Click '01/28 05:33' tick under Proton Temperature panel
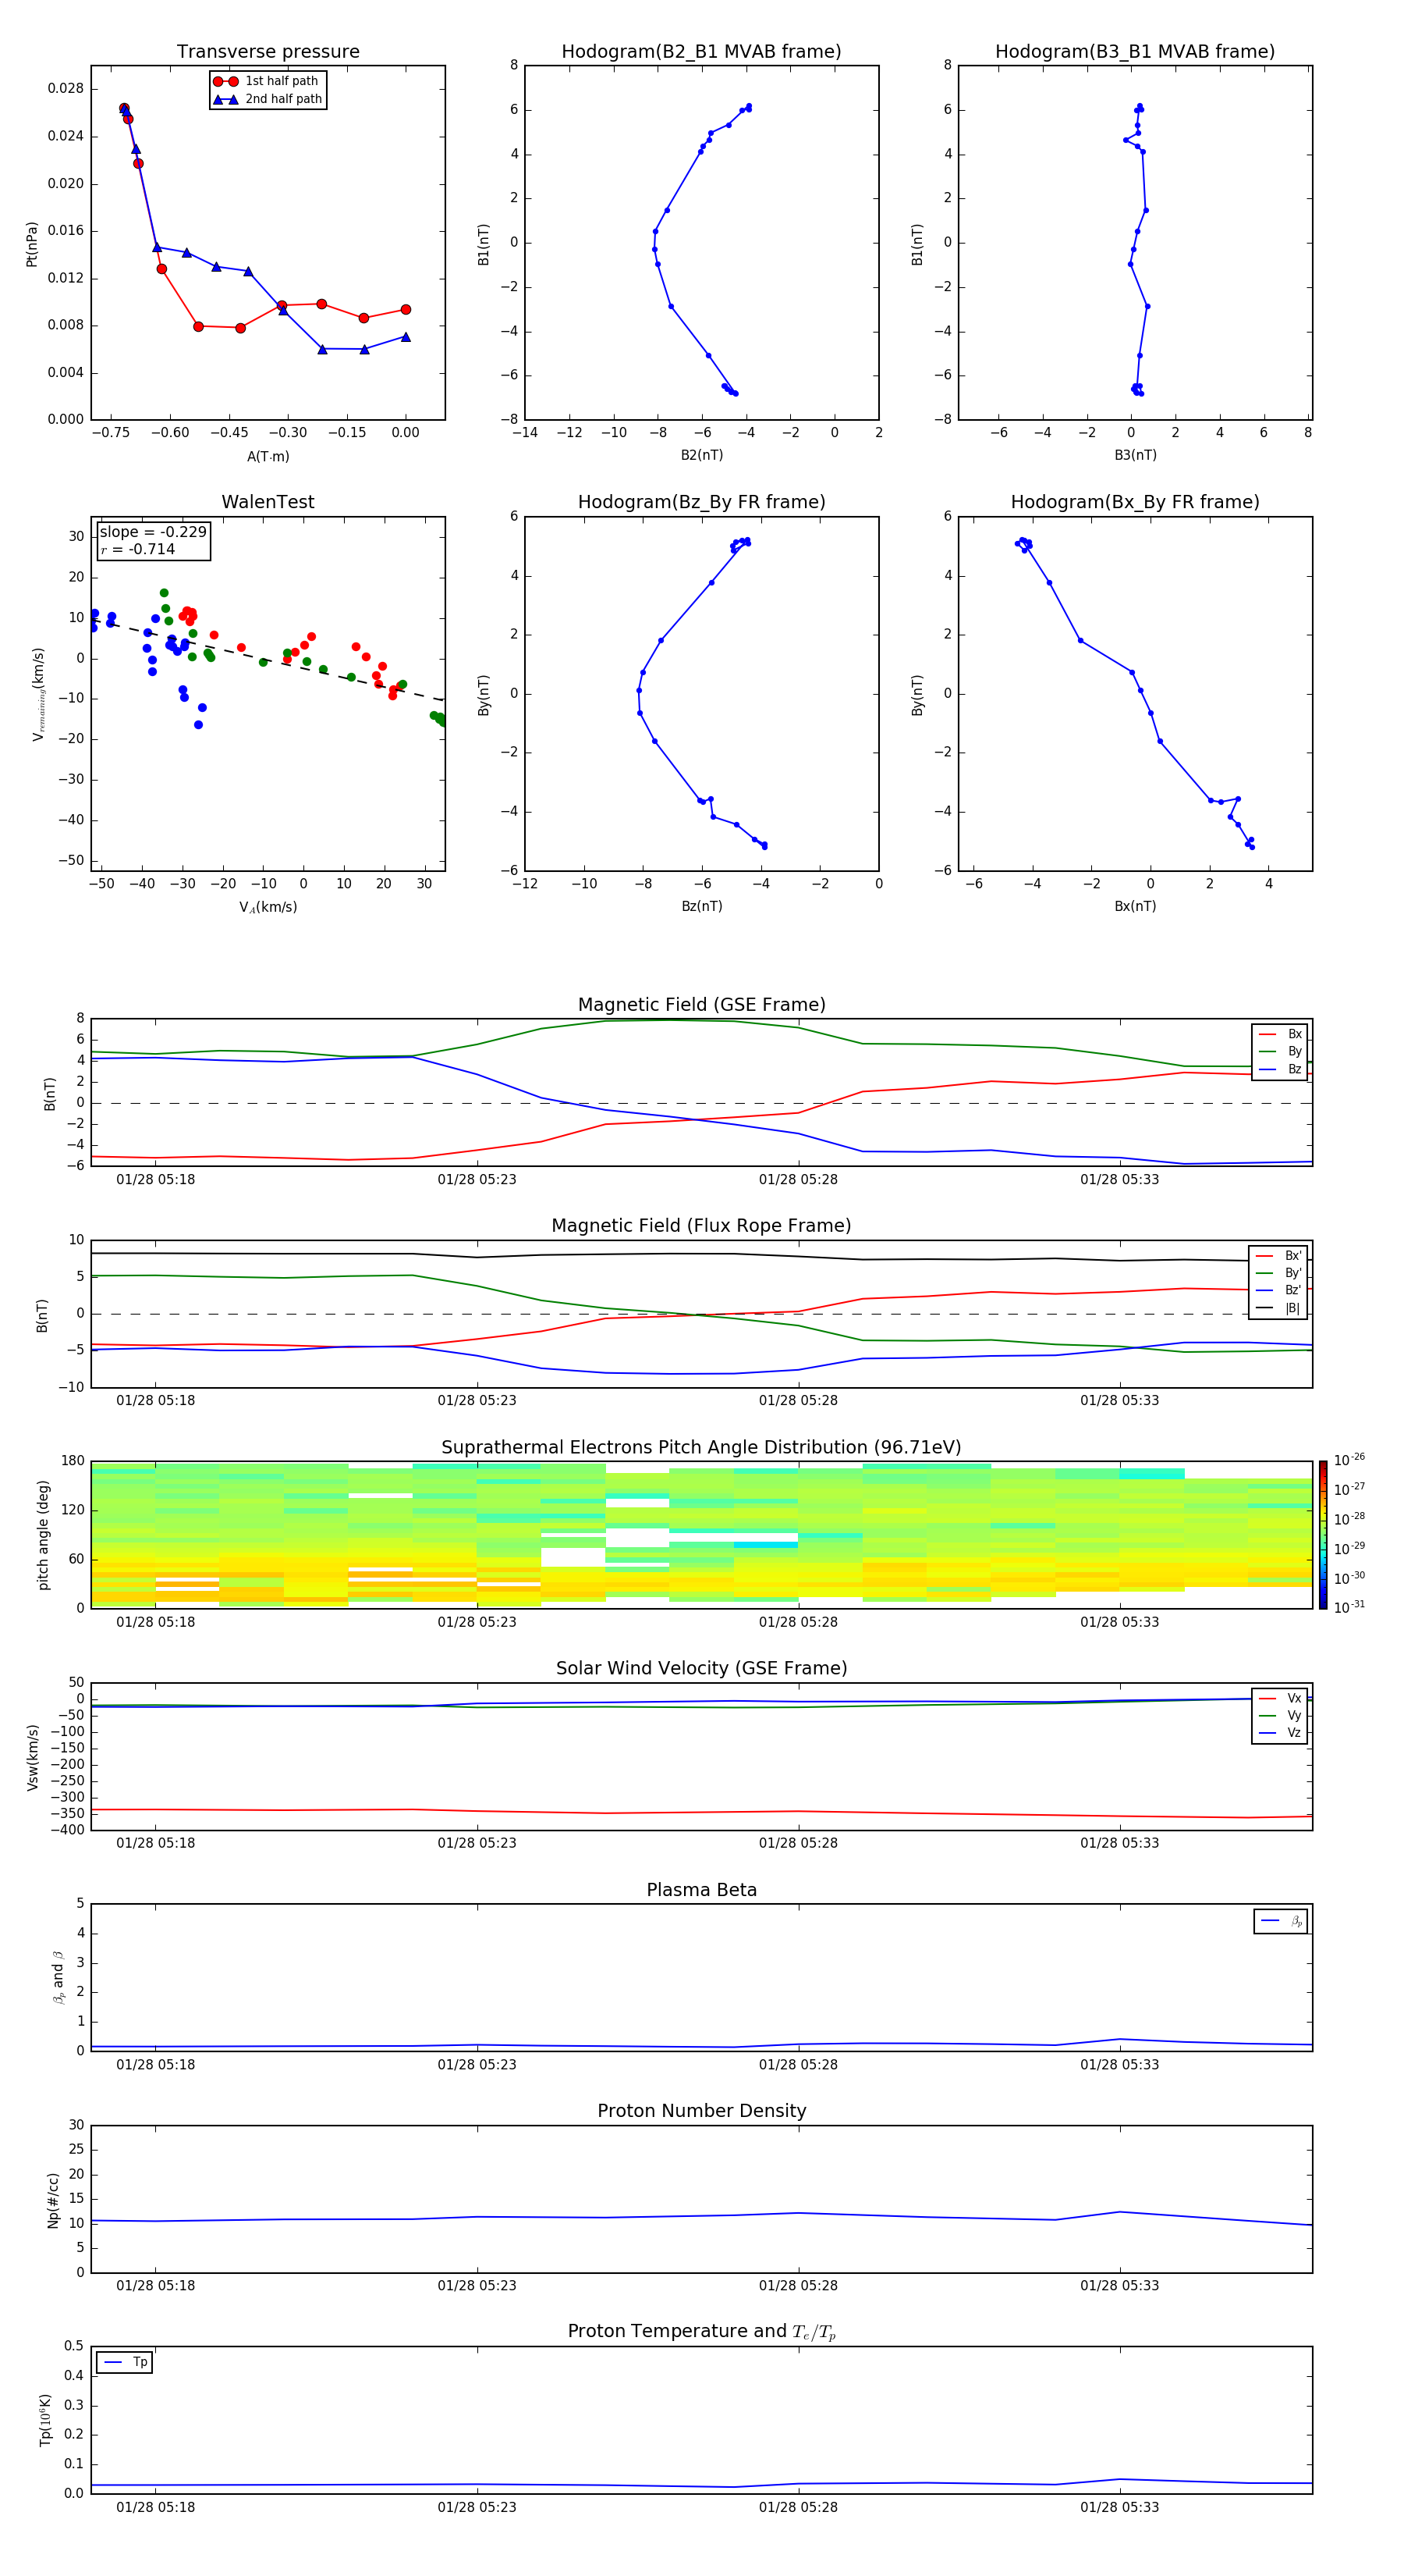 [x=1119, y=2507]
